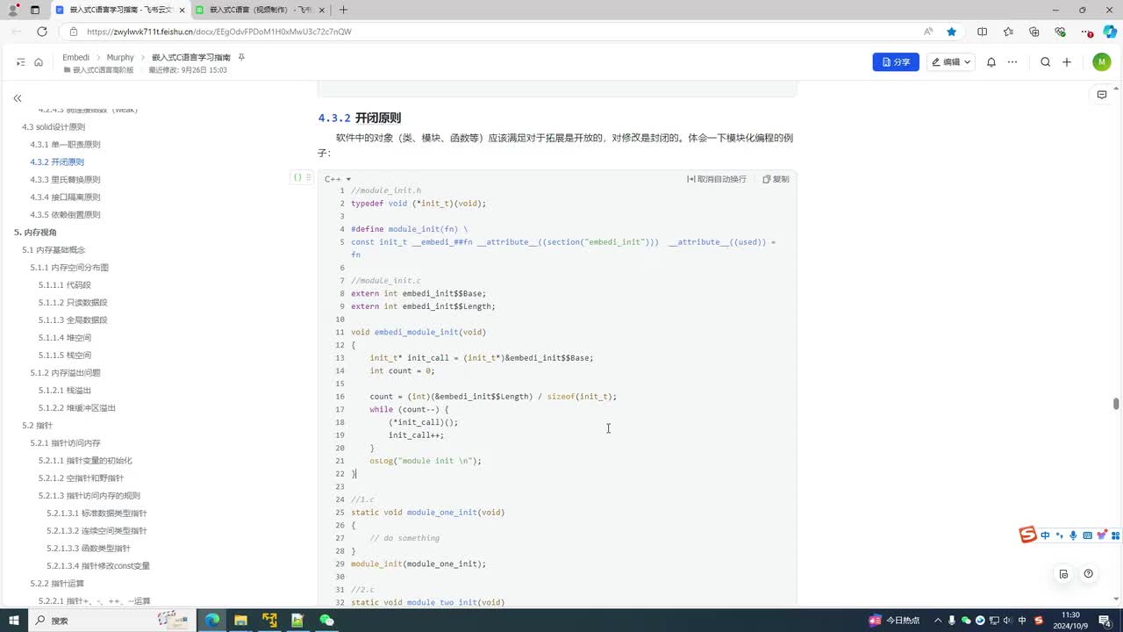Select 4.3.2 开闭原则 in outline
Image resolution: width=1123 pixels, height=632 pixels.
click(57, 162)
